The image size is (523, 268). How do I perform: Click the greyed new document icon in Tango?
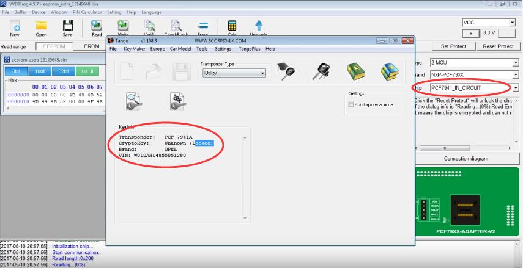pyautogui.click(x=127, y=71)
